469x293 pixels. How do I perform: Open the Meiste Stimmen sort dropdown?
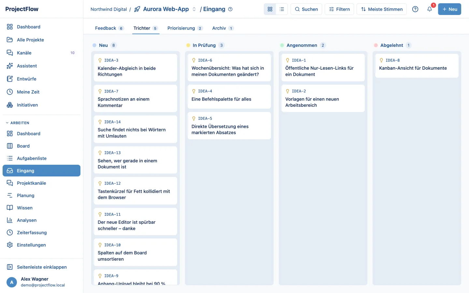click(382, 9)
